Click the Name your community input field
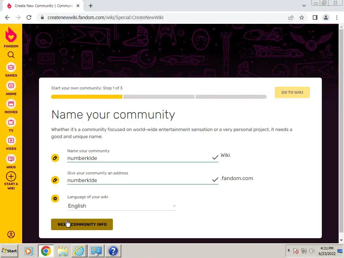 coord(142,158)
